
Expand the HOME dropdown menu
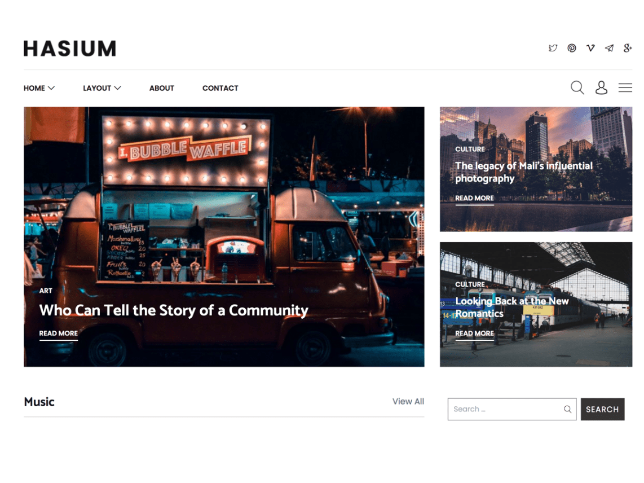point(39,88)
